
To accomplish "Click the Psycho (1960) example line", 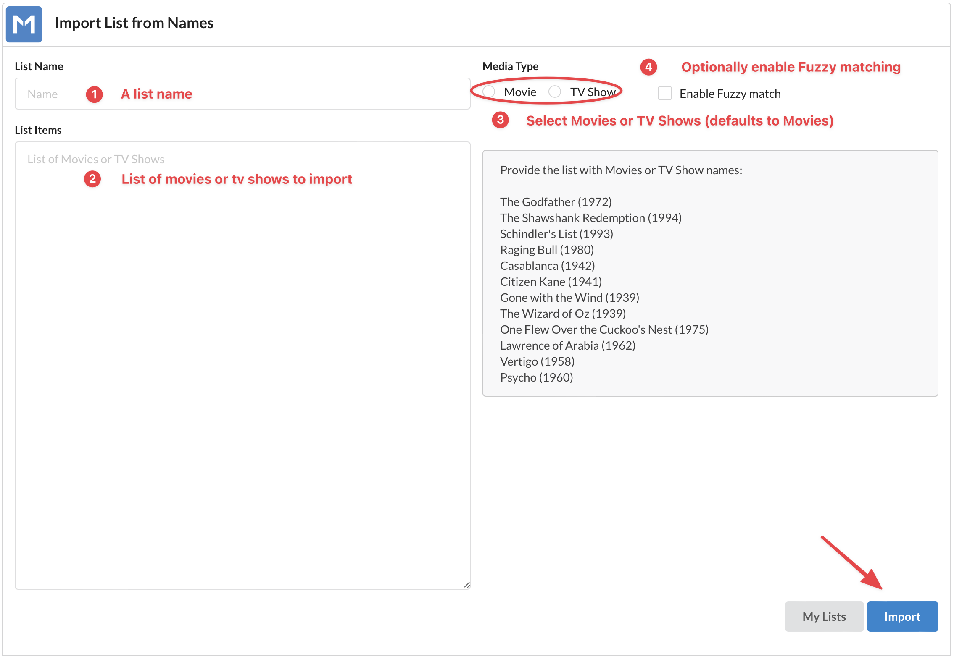I will [x=536, y=377].
